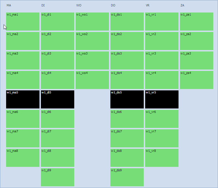Click the w1_do8 cell
This screenshot has height=188, width=218.
coord(127,158)
